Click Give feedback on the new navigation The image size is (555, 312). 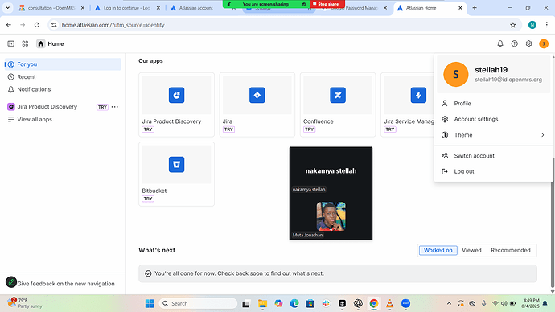coord(66,284)
